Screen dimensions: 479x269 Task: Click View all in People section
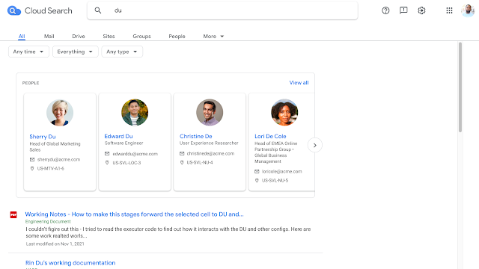(x=299, y=83)
